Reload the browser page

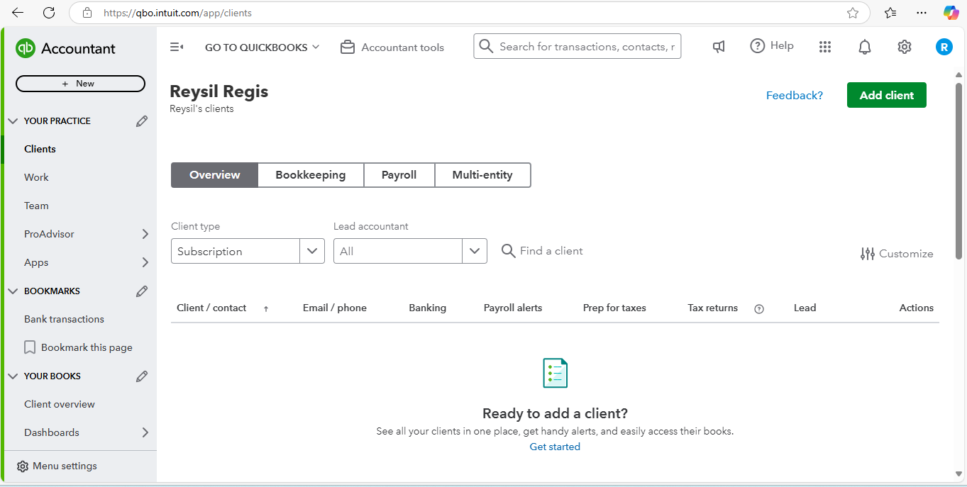(x=49, y=13)
